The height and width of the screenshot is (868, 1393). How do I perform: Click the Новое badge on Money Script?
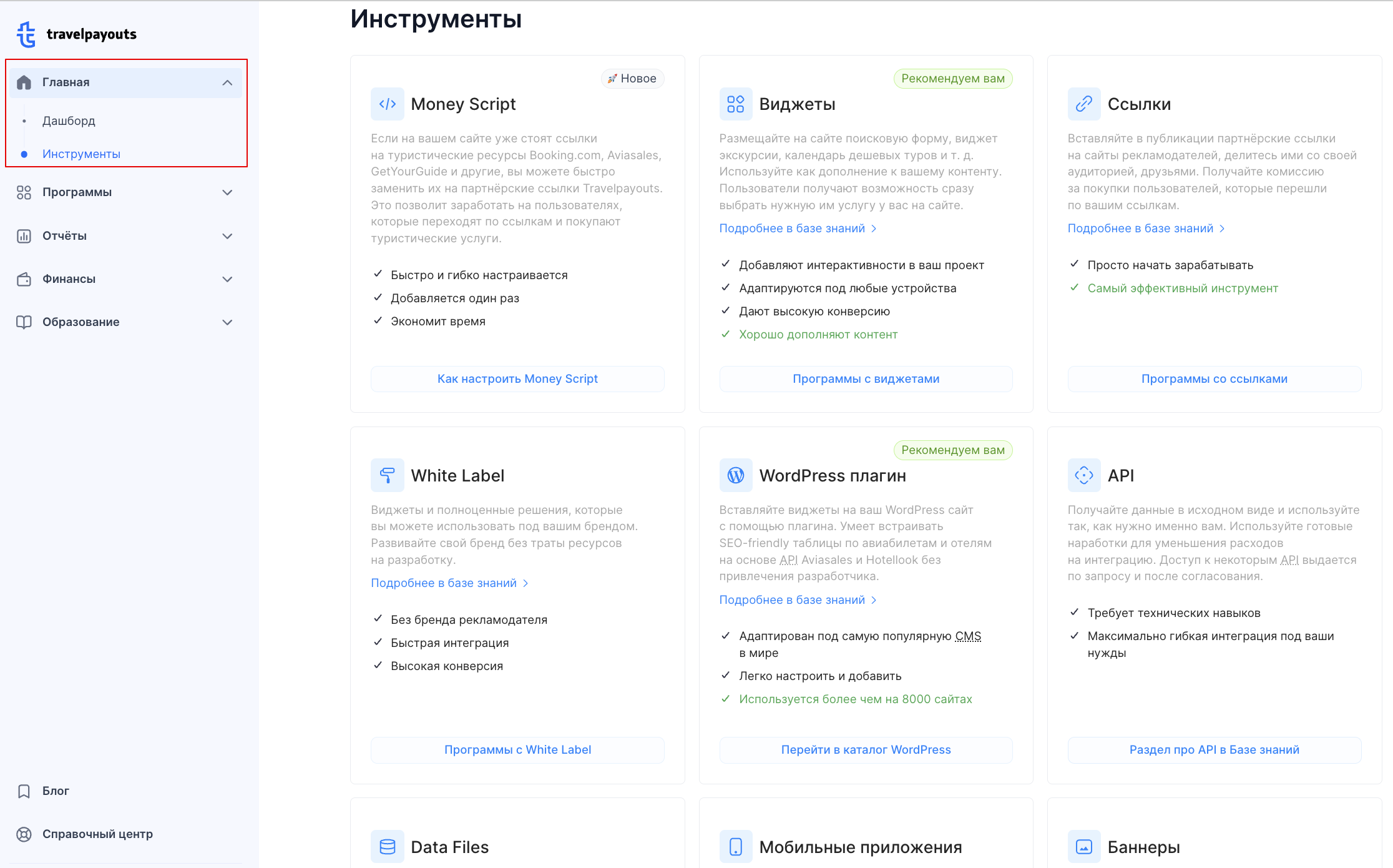pos(632,79)
